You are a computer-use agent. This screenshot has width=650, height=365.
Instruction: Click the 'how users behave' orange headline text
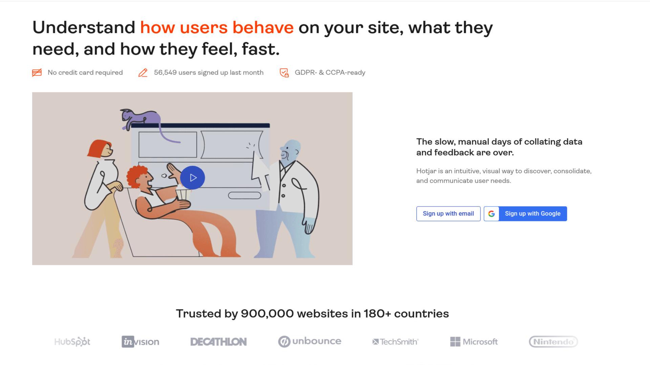click(217, 27)
